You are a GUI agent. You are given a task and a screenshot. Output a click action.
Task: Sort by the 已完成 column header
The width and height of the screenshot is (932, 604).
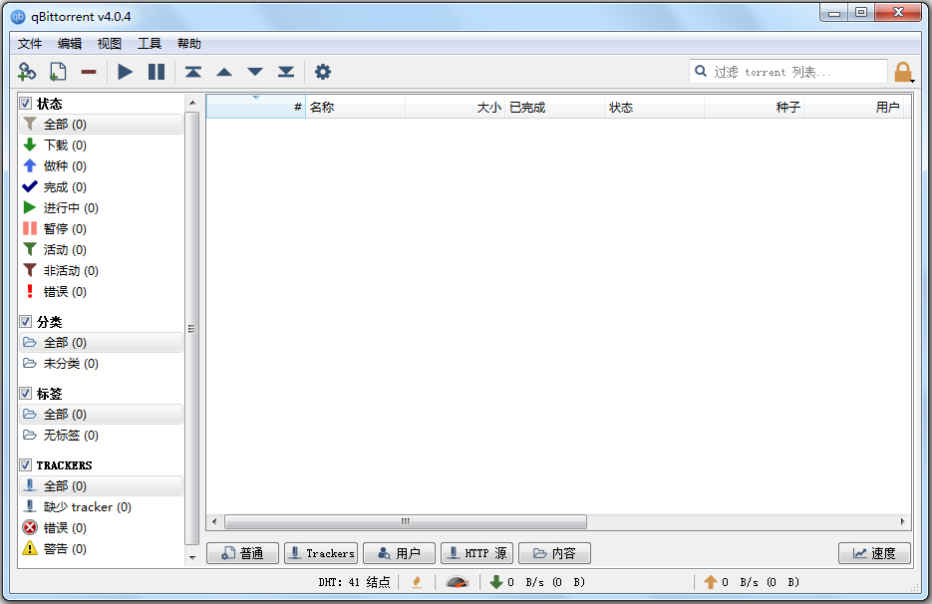click(554, 107)
